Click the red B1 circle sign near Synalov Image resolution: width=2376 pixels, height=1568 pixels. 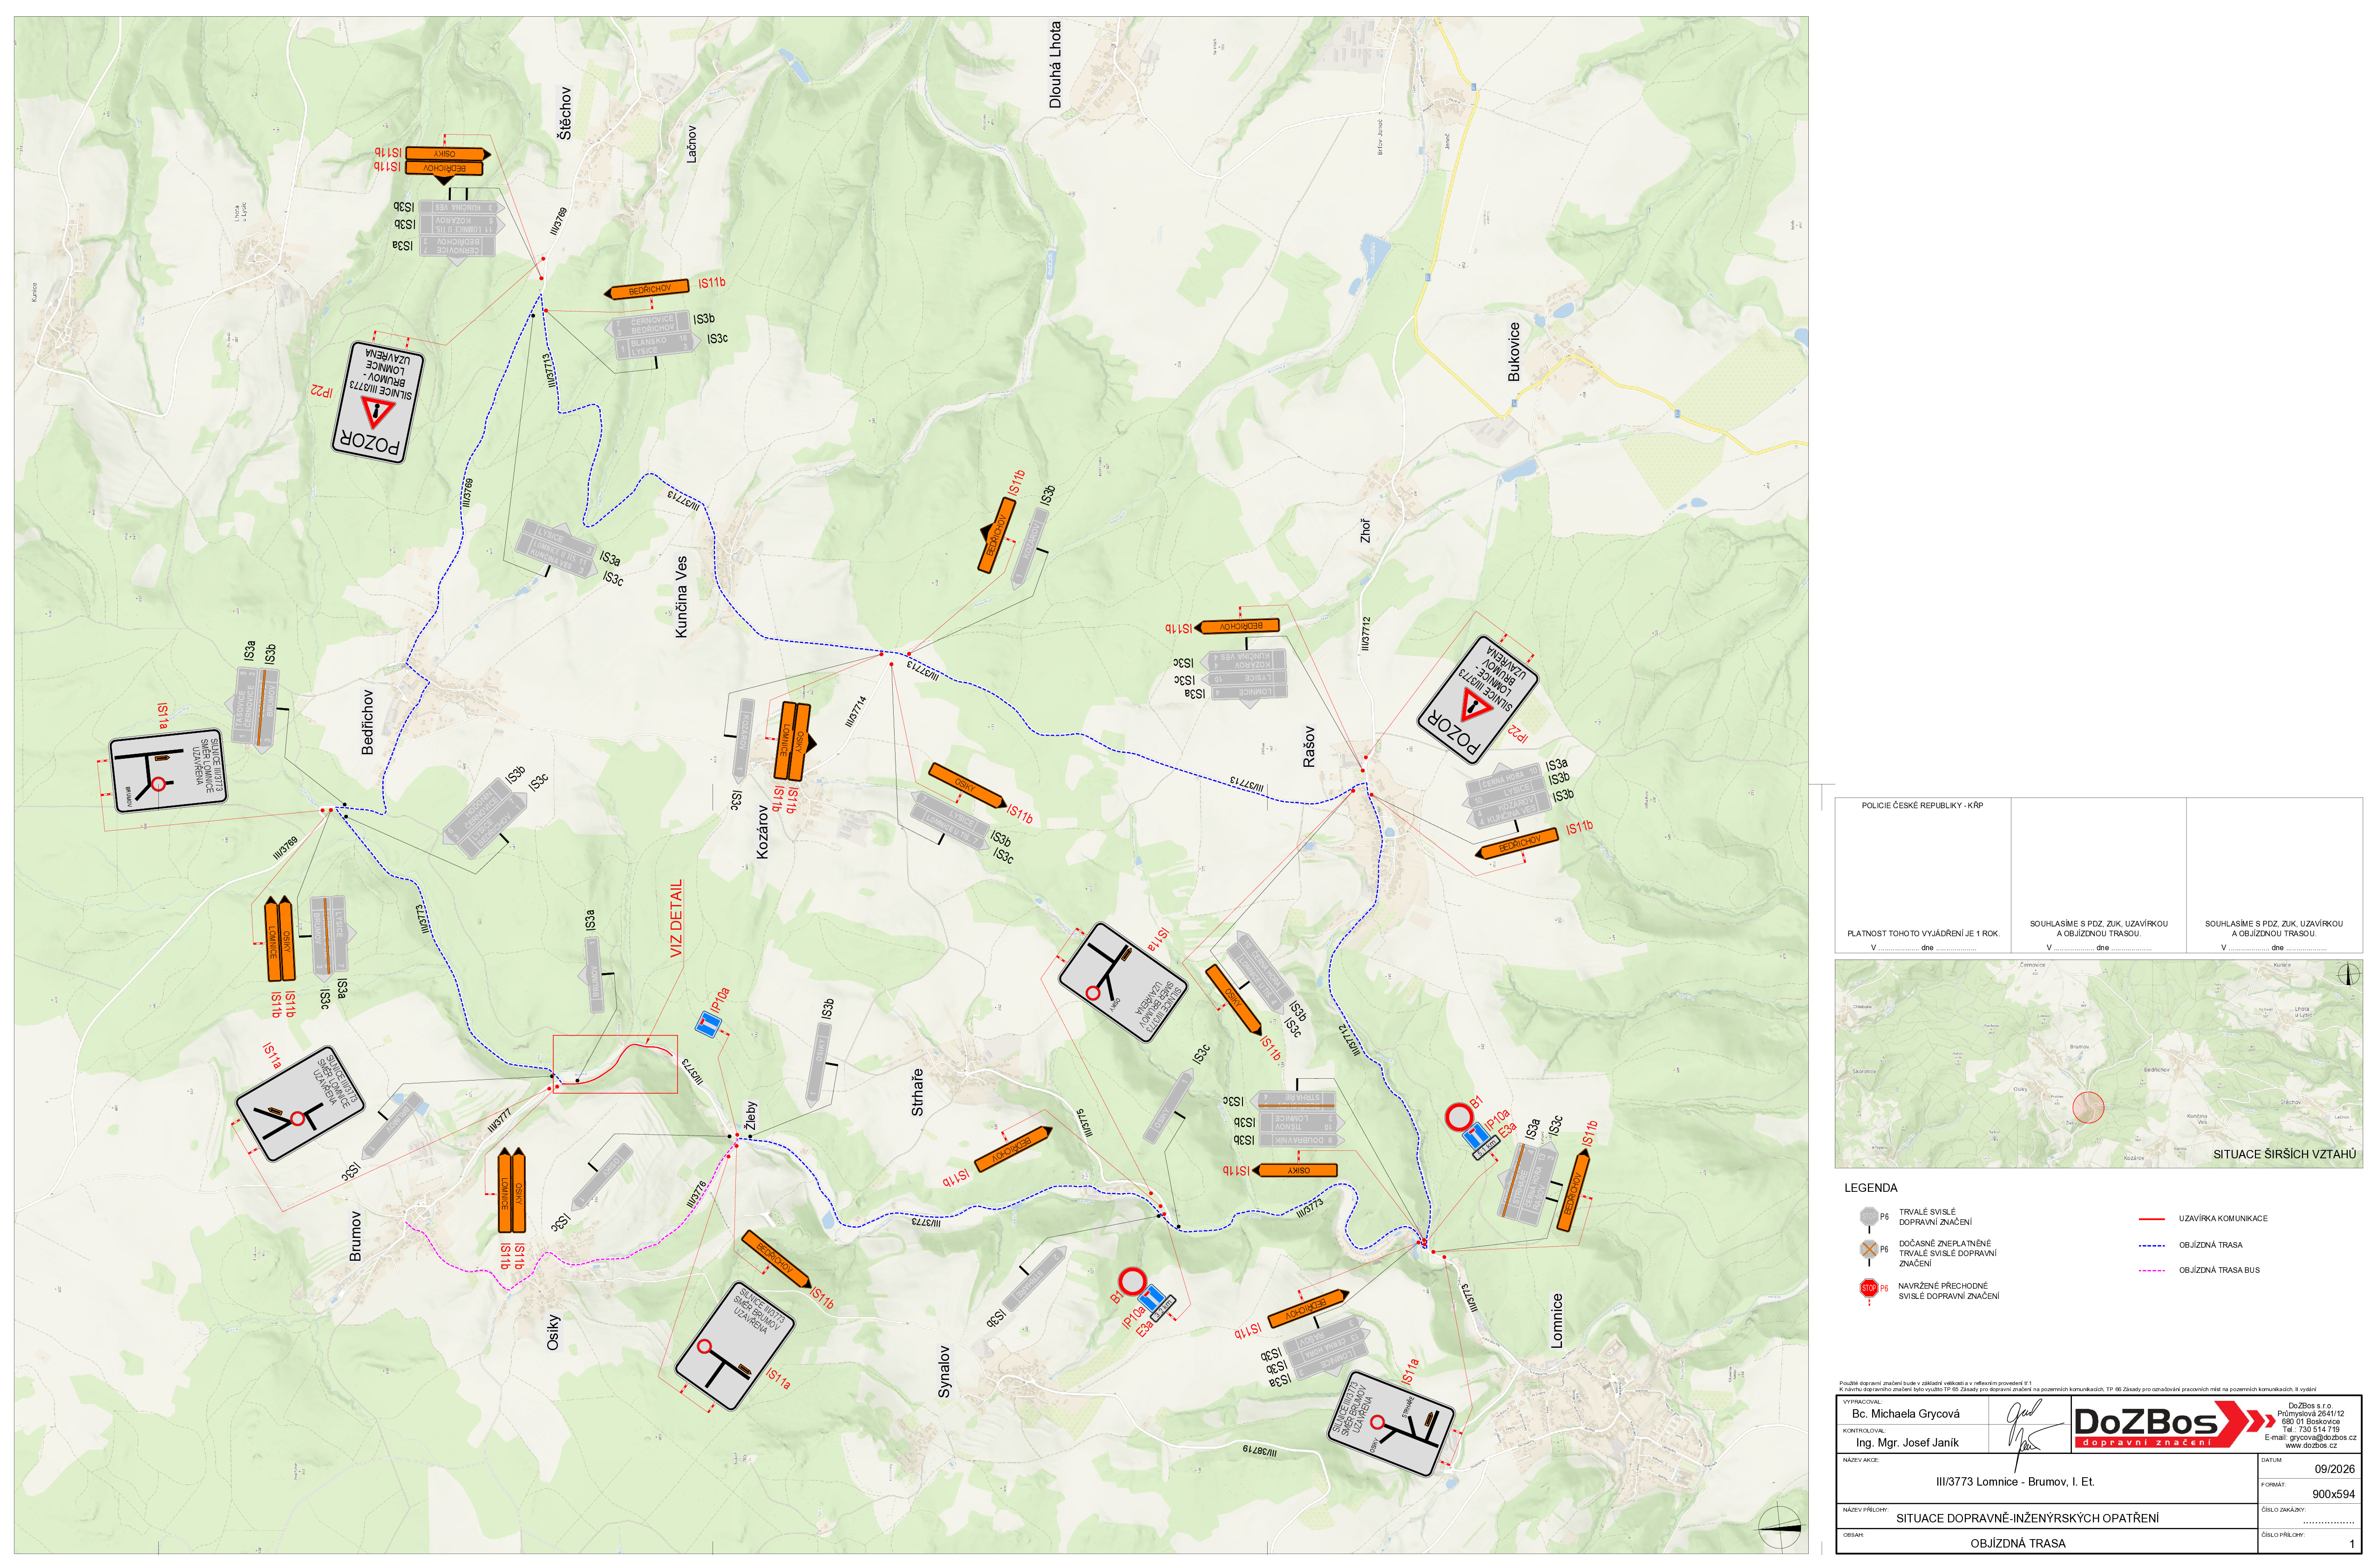point(1131,1281)
